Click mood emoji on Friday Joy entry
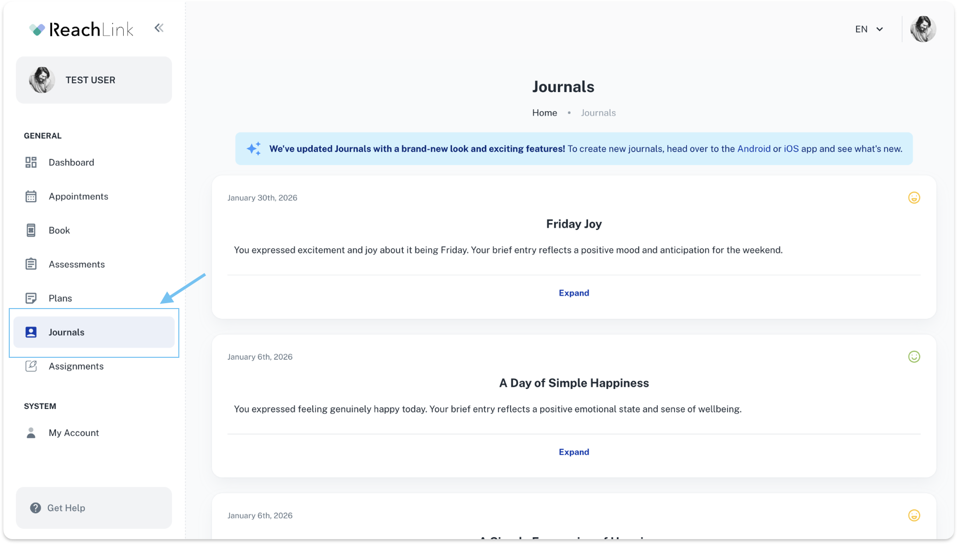This screenshot has height=544, width=957. 914,197
